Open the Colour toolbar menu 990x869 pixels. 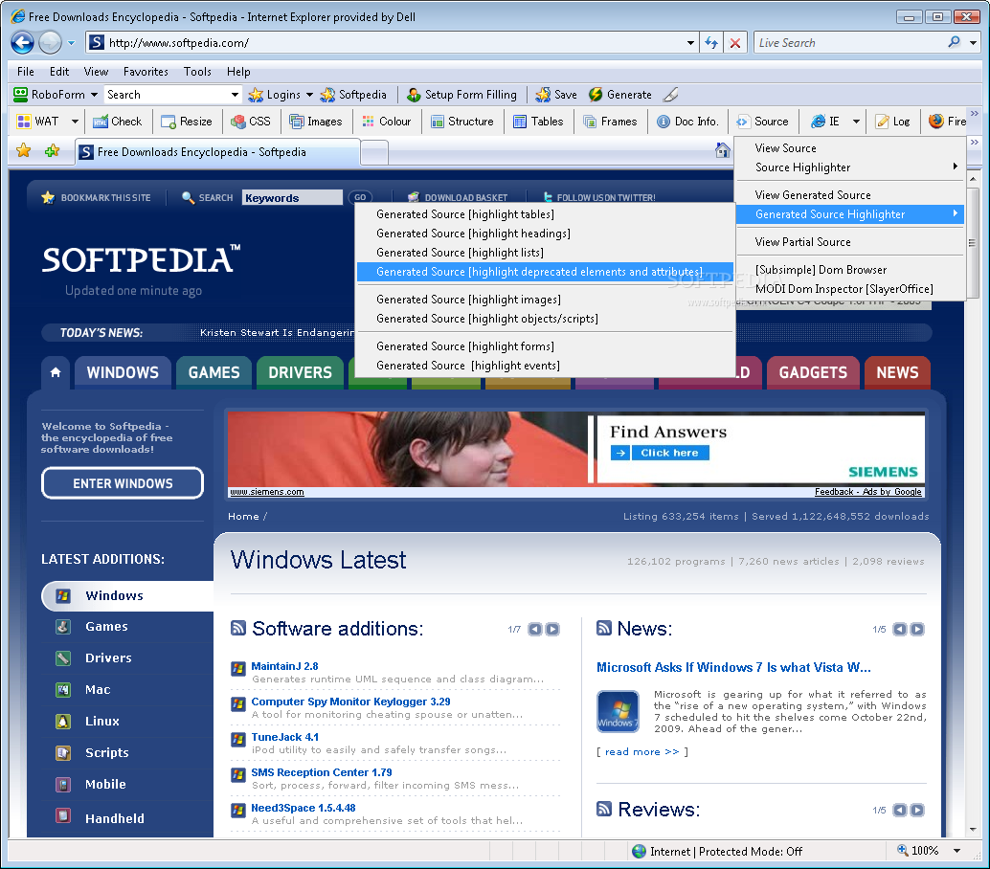click(387, 122)
